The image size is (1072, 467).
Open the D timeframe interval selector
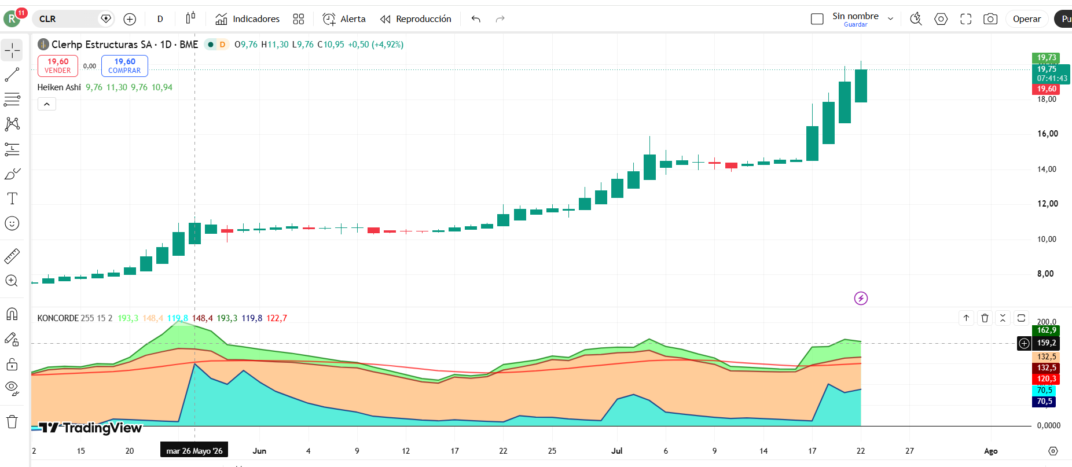tap(160, 19)
